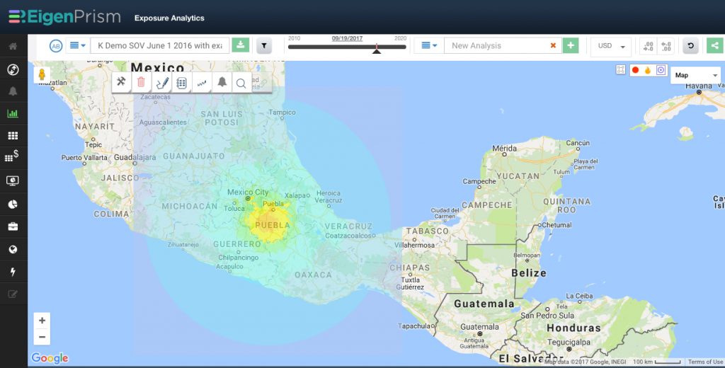The image size is (725, 368).
Task: Click the fullscreen map frame icon
Action: pyautogui.click(x=620, y=70)
